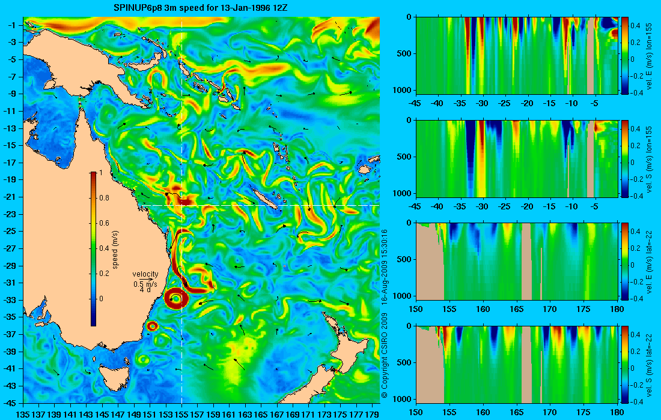The height and width of the screenshot is (420, 661).
Task: Click the copyright CSIRO 2009 text
Action: click(x=384, y=356)
